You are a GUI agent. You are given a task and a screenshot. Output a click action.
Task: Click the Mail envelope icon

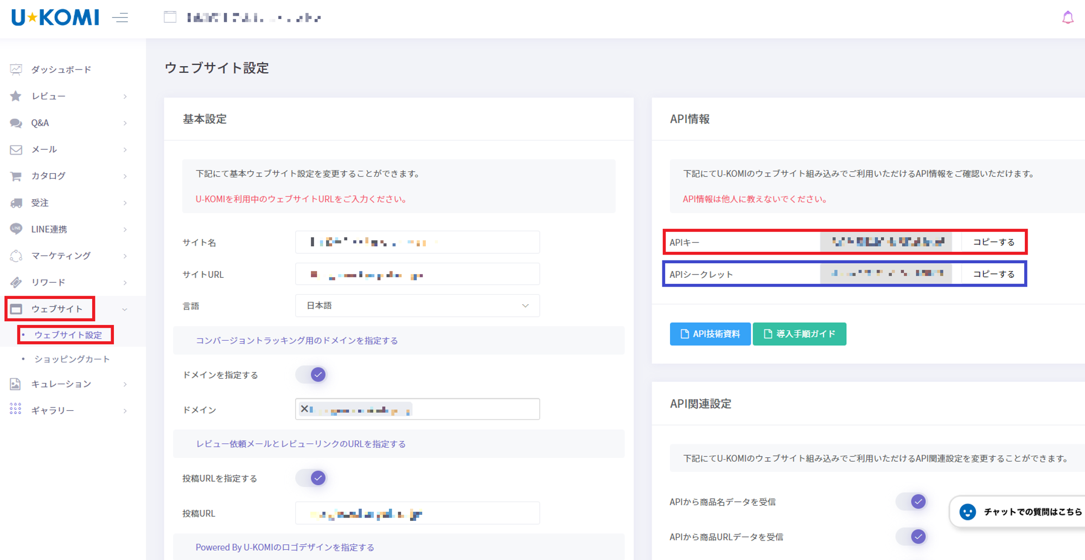coord(16,150)
